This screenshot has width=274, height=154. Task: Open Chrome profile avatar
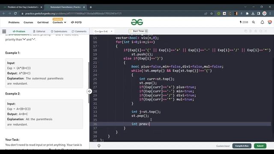coord(265,13)
